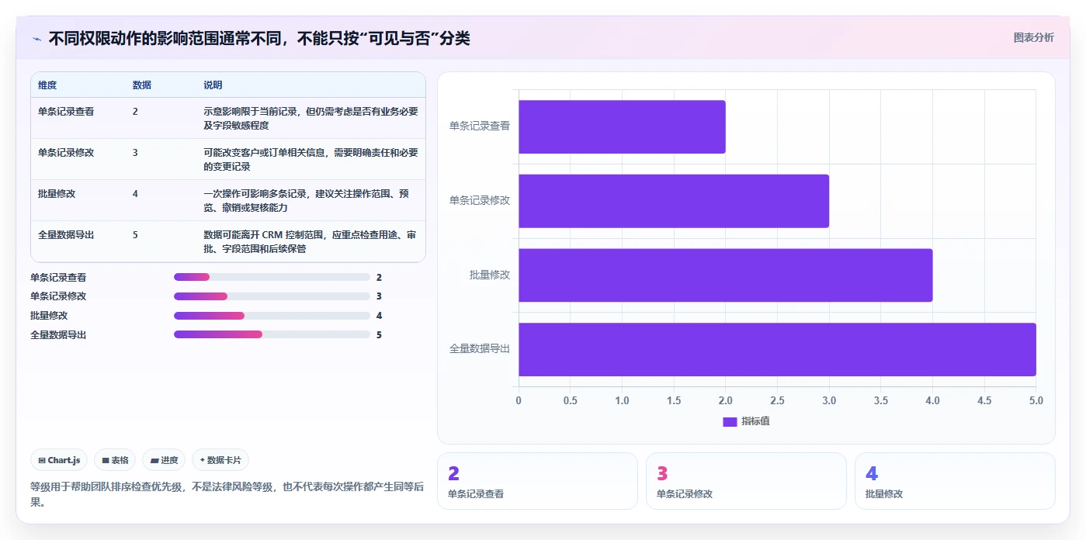This screenshot has width=1086, height=540.
Task: Click x-axis tick 5.0 on chart
Action: coord(1036,400)
